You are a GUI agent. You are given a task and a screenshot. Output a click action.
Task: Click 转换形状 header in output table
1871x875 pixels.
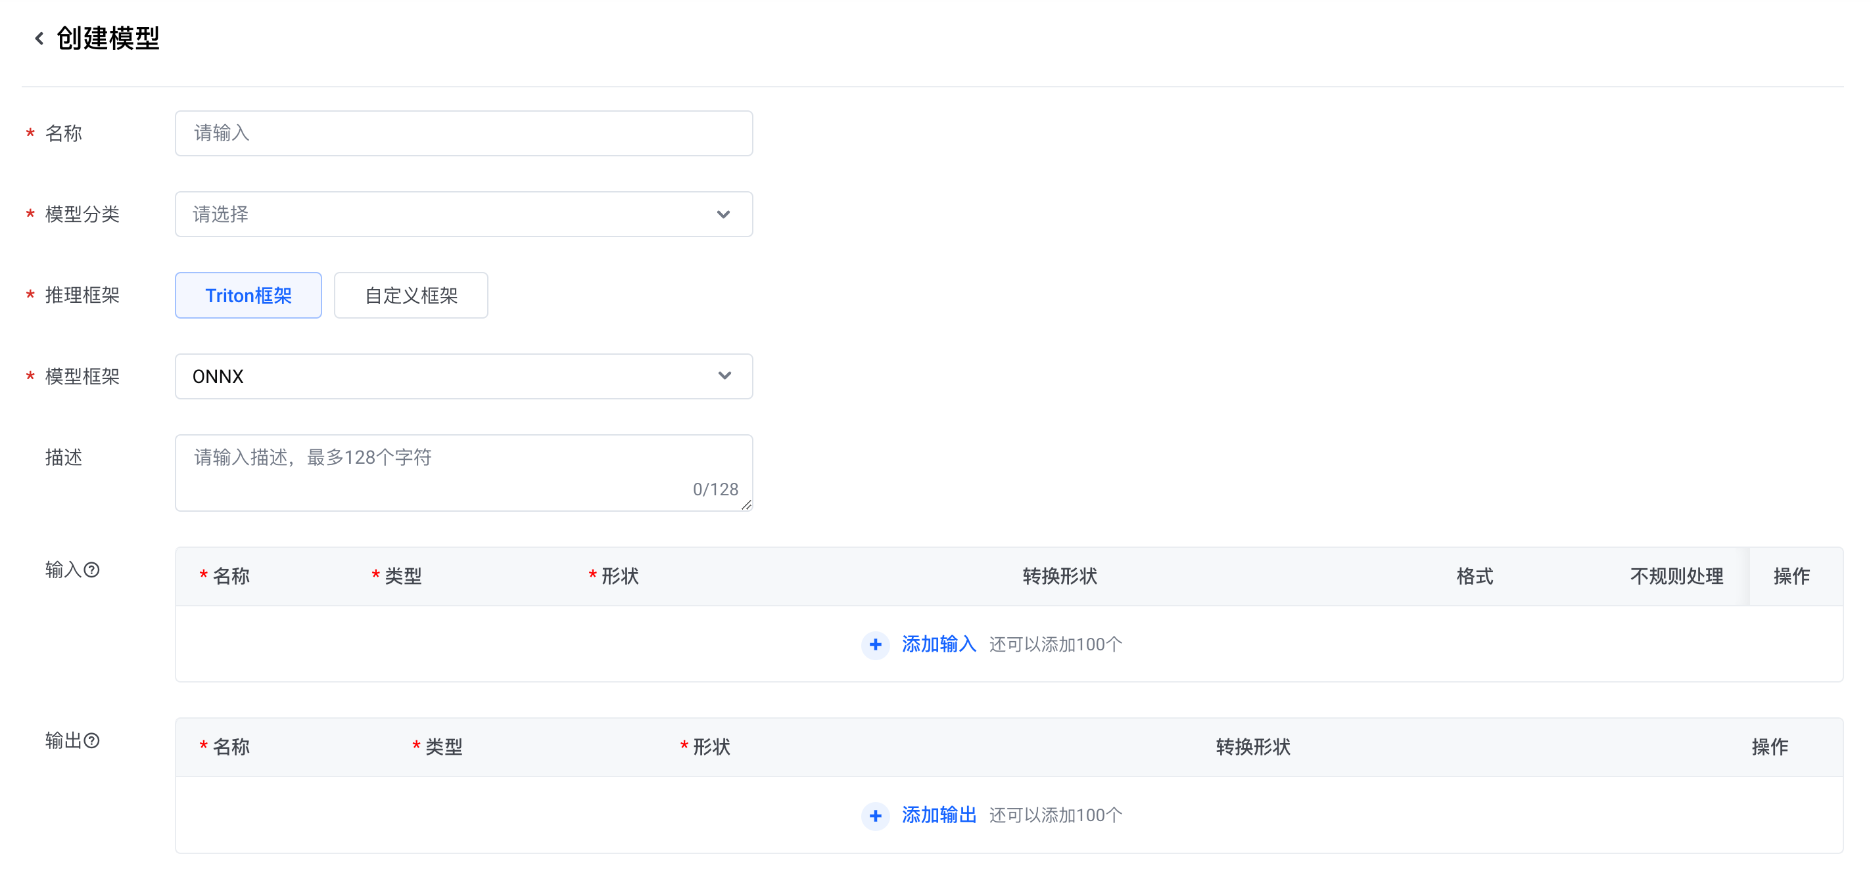[1253, 747]
